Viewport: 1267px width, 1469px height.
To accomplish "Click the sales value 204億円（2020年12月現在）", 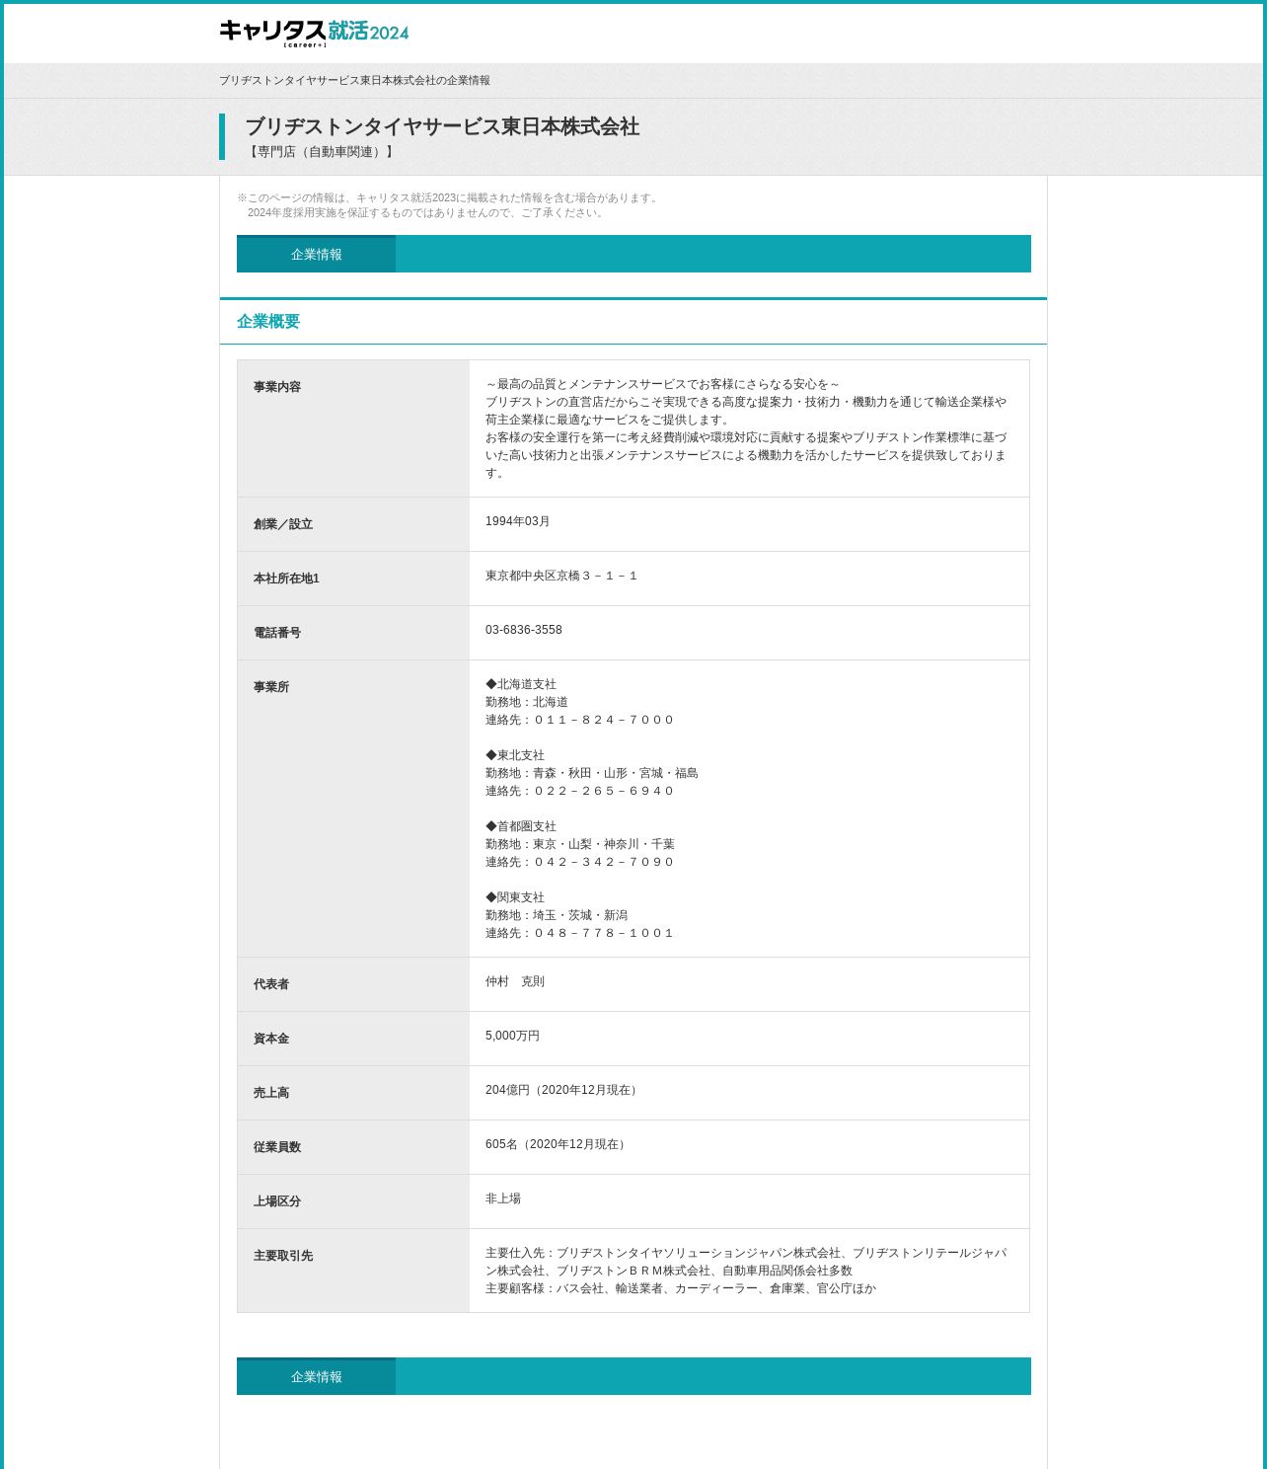I will 563,1090.
